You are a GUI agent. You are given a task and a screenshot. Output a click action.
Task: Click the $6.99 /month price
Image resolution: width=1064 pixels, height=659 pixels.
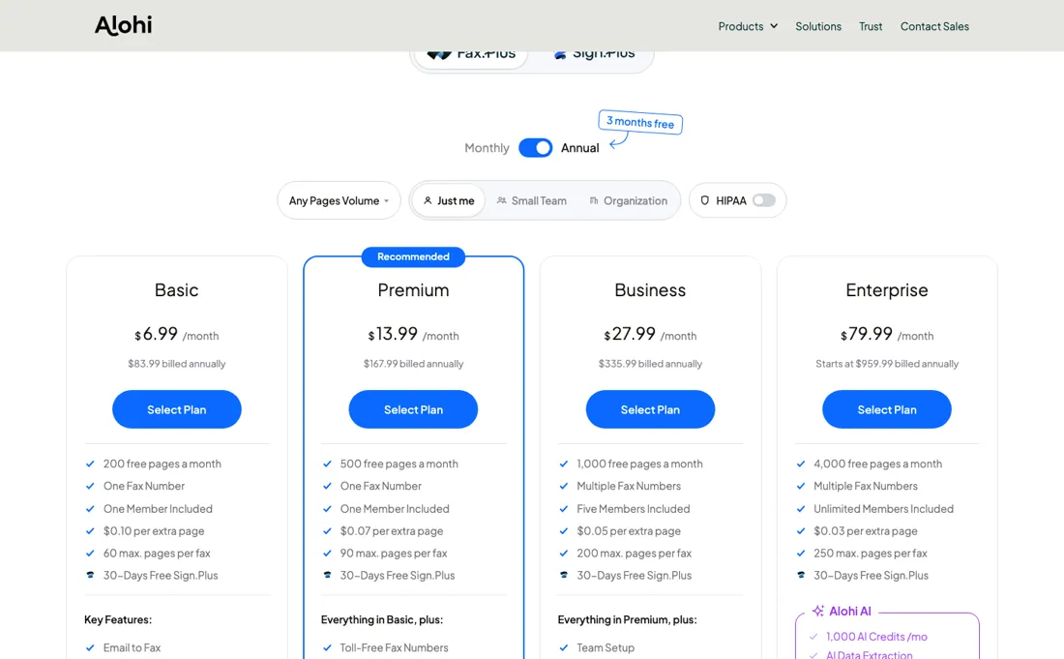[x=176, y=334]
